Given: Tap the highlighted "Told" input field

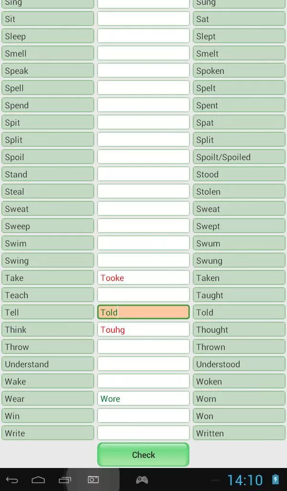Looking at the screenshot, I should (143, 312).
